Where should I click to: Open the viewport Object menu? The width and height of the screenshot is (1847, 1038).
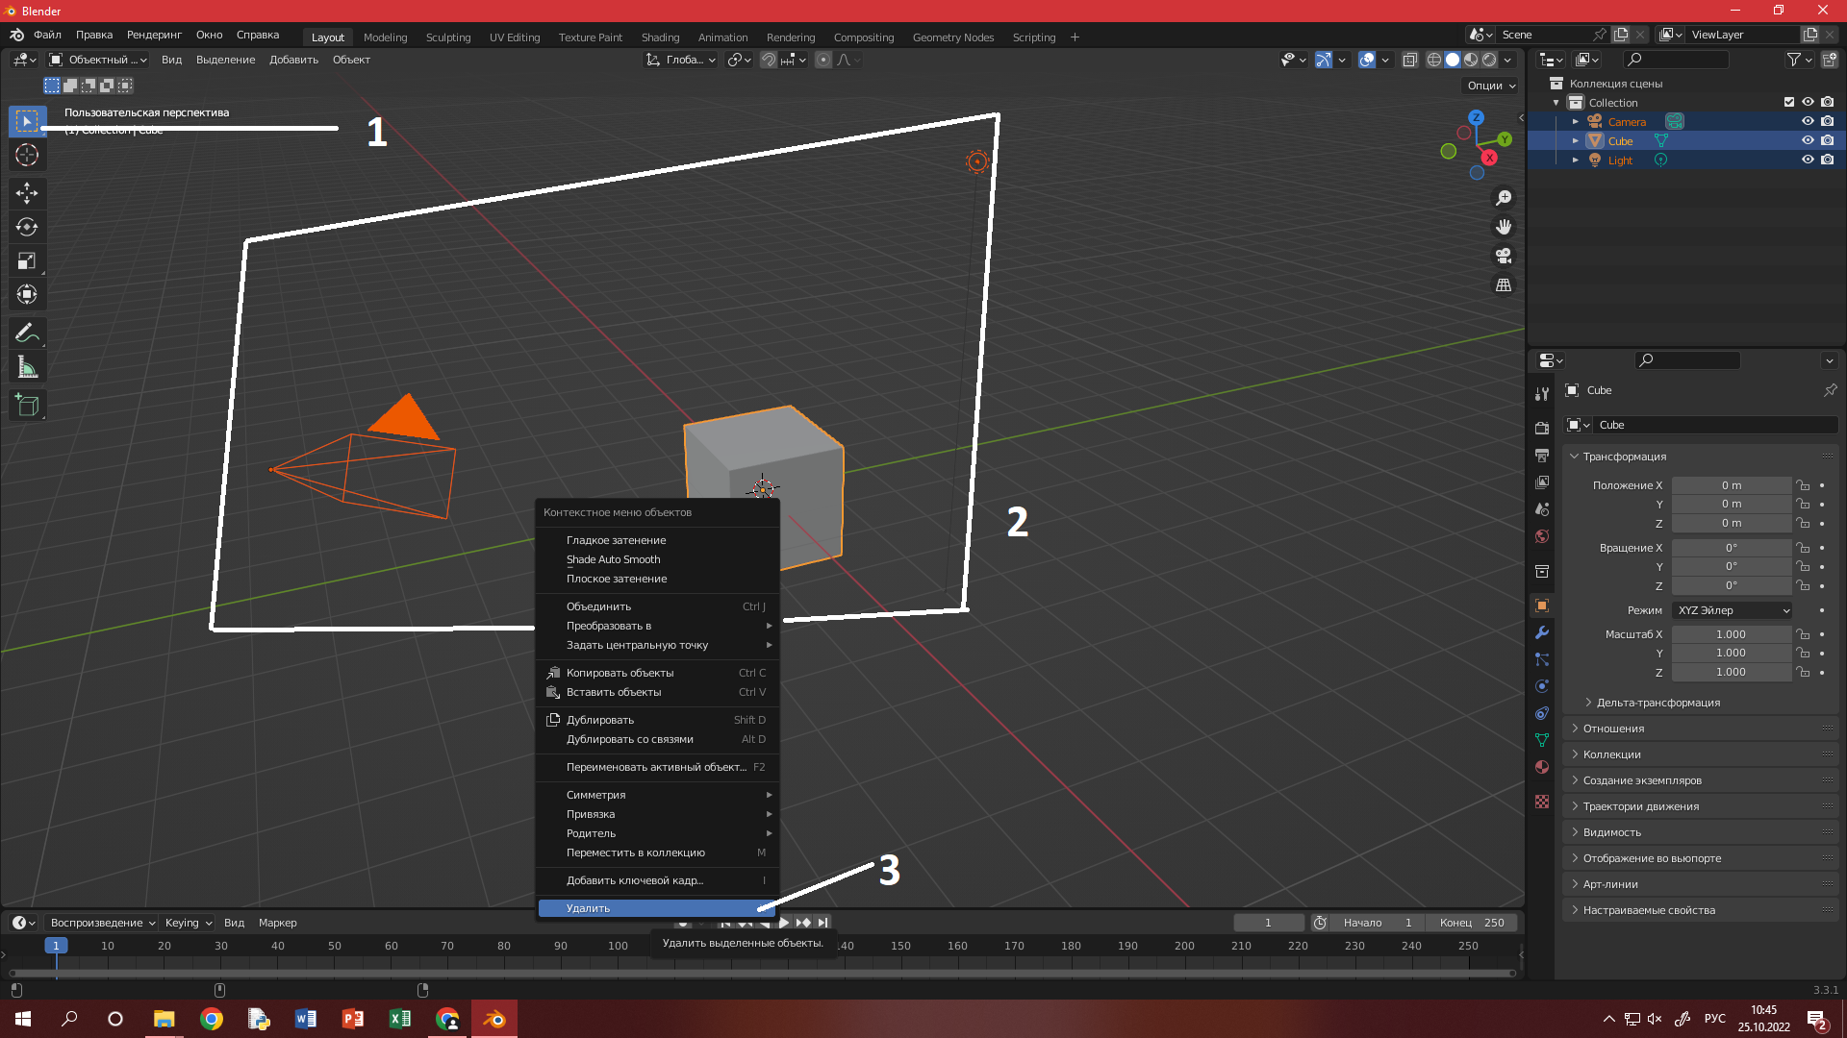click(x=351, y=60)
